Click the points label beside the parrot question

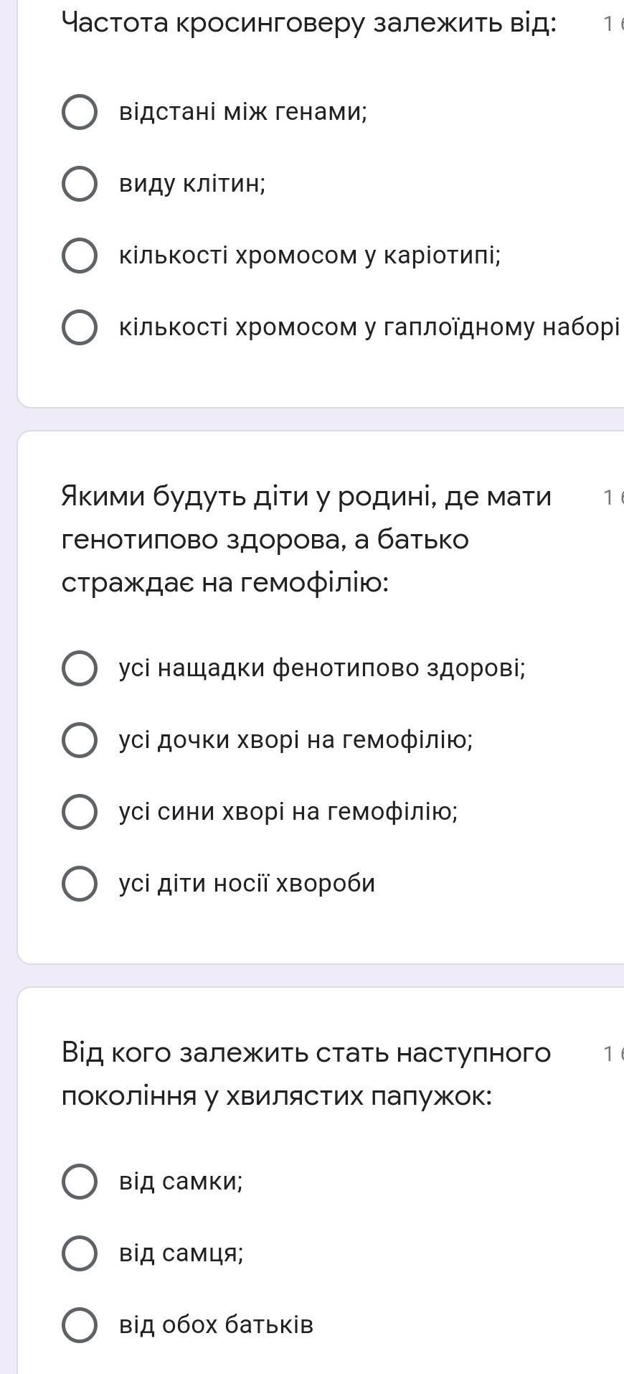[613, 1054]
